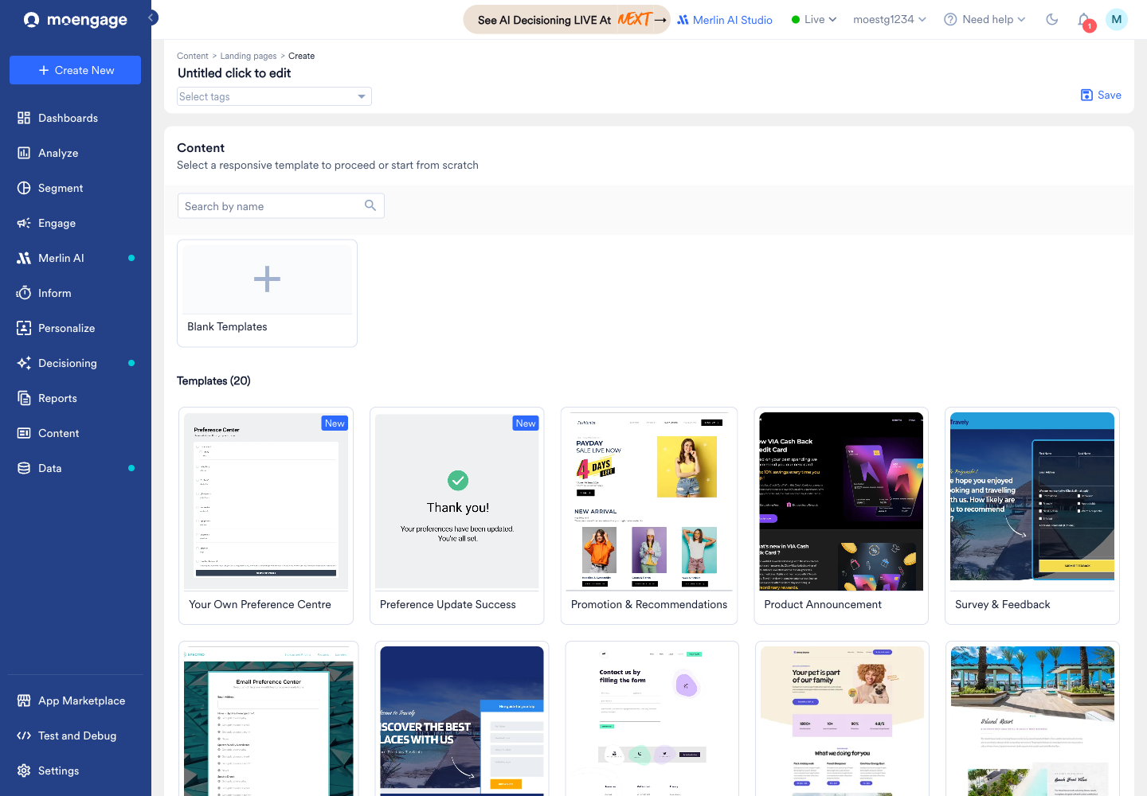Toggle dark mode moon icon

pos(1052,19)
